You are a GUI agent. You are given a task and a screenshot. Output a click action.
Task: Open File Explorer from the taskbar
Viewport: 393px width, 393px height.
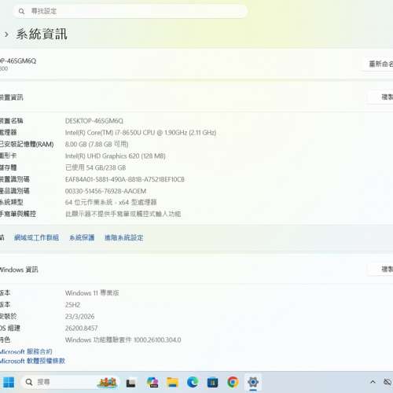pyautogui.click(x=173, y=383)
